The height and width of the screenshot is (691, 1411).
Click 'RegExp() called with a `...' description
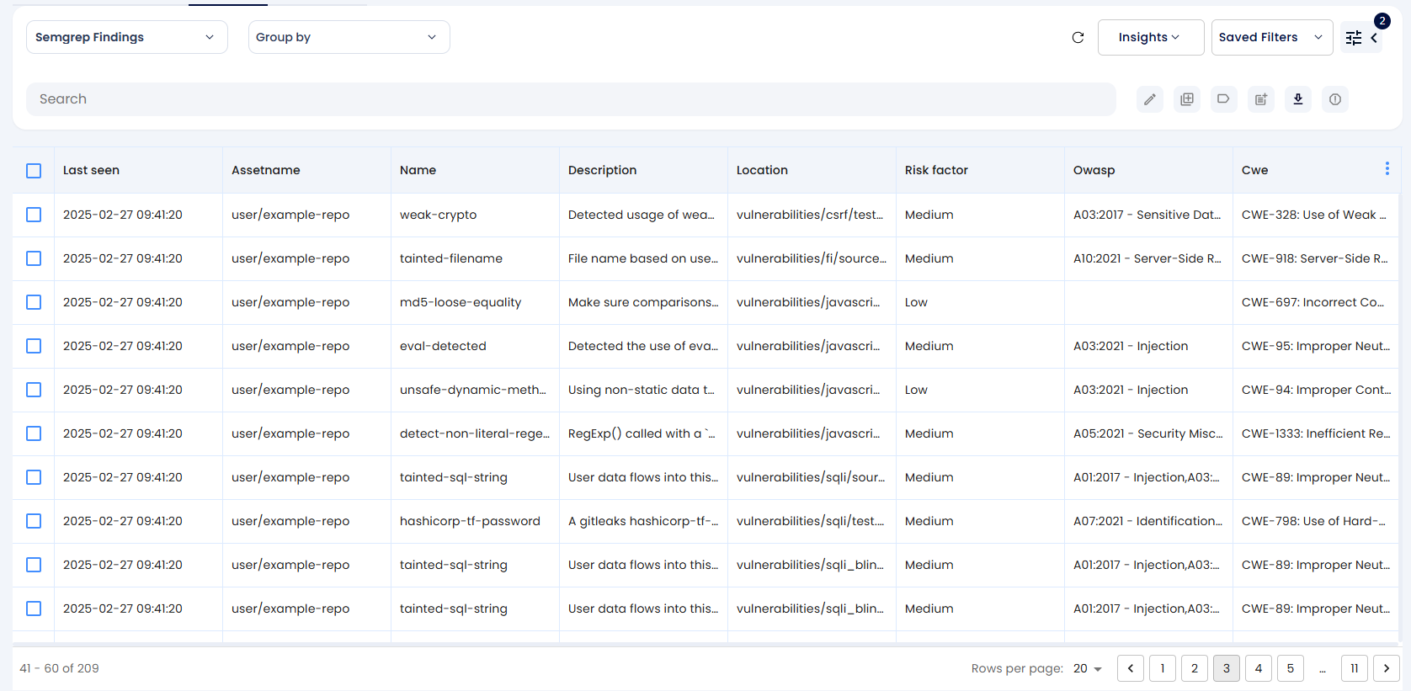click(642, 433)
